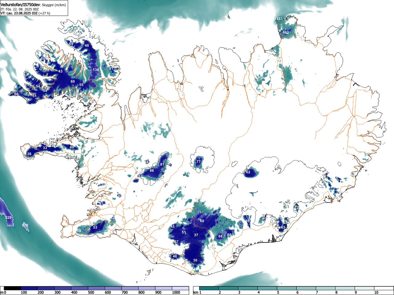Click the 88 value on Reykjanes peninsula
The width and height of the screenshot is (394, 295).
tap(79, 231)
